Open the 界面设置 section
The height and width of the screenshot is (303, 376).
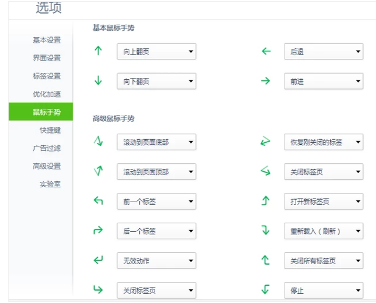pos(46,58)
